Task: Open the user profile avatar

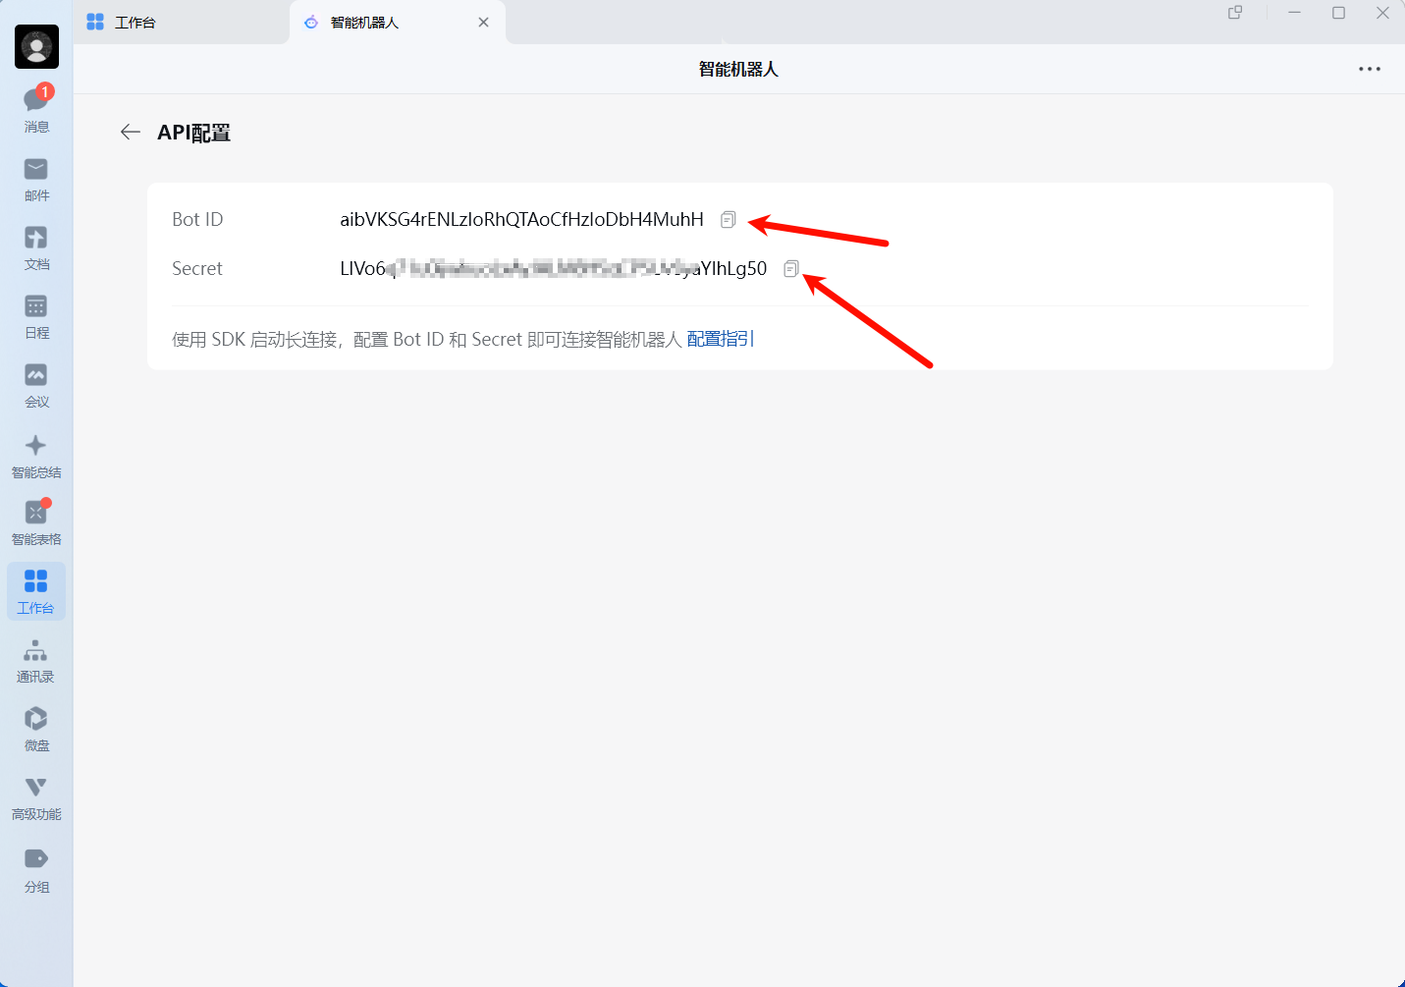Action: coord(36,46)
